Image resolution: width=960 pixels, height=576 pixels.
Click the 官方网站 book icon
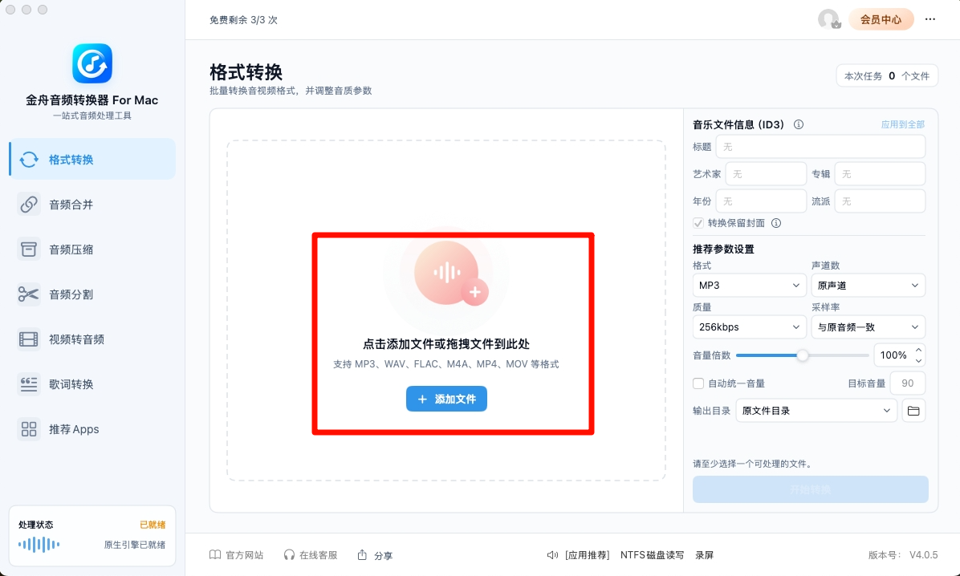point(215,554)
